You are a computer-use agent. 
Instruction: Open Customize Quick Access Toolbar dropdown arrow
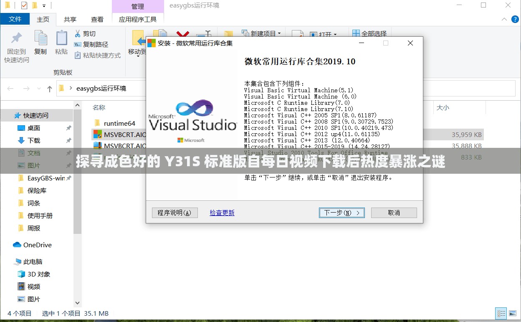click(x=44, y=6)
